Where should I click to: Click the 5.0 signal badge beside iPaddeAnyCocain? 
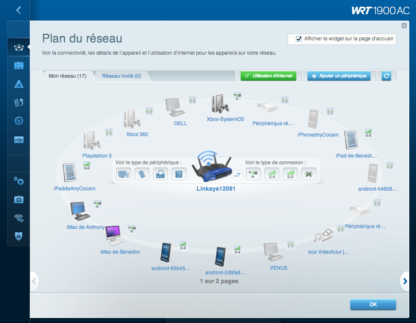coord(87,165)
